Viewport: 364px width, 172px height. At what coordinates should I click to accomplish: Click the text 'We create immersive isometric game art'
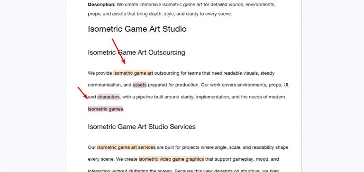[x=160, y=5]
